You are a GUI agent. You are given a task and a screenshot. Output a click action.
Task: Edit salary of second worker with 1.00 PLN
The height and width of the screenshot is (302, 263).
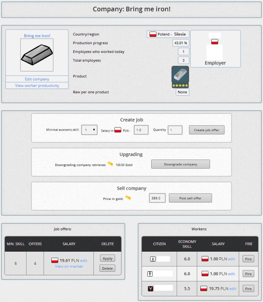click(x=231, y=274)
